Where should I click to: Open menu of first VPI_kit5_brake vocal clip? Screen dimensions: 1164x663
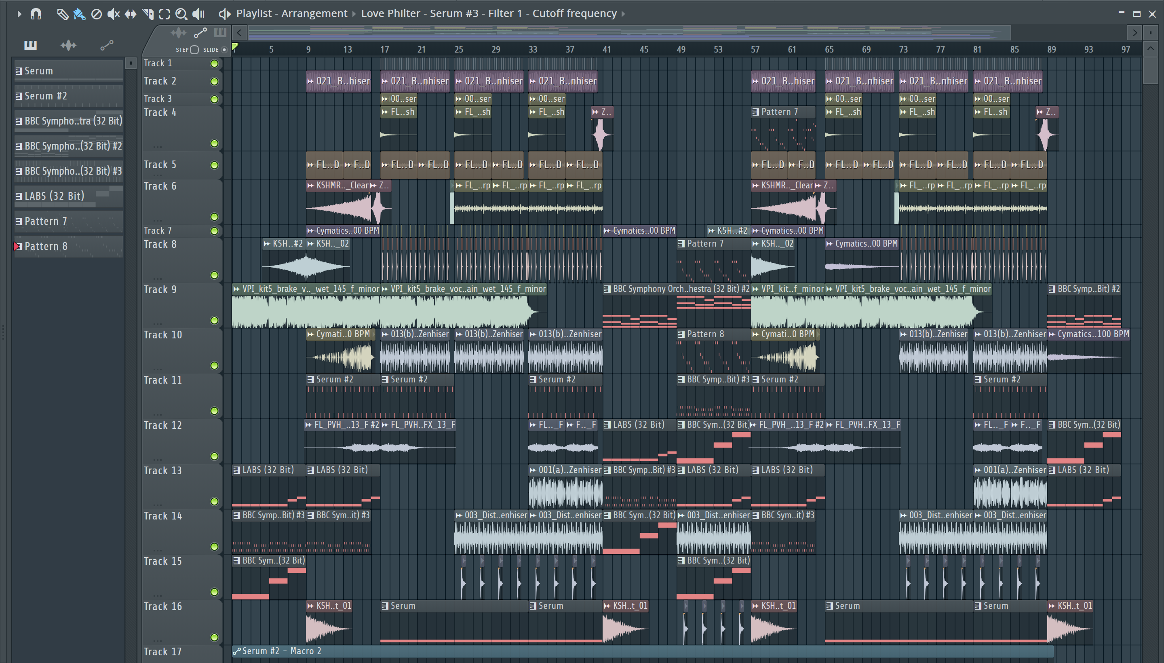pyautogui.click(x=236, y=289)
